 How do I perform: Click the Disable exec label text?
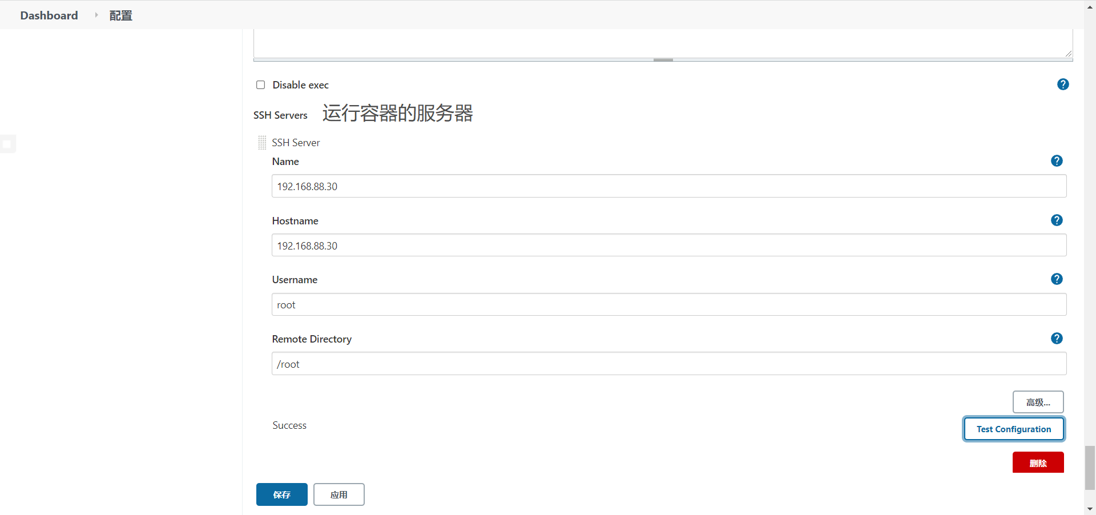pos(300,85)
